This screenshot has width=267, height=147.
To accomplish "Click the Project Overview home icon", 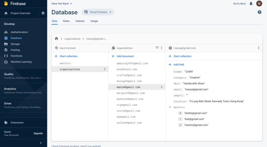I will pyautogui.click(x=6, y=13).
